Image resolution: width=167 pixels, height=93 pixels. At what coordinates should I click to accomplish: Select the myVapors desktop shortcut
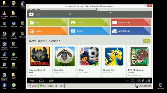pyautogui.click(x=4, y=25)
